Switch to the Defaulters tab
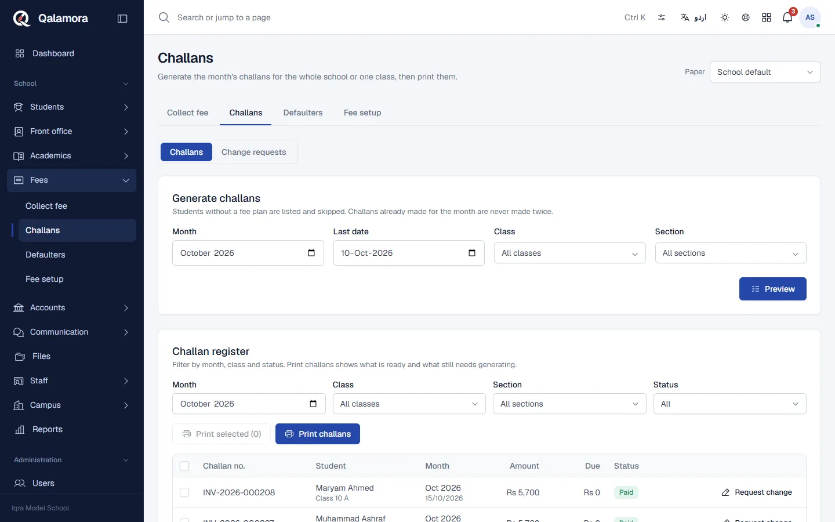 point(303,113)
